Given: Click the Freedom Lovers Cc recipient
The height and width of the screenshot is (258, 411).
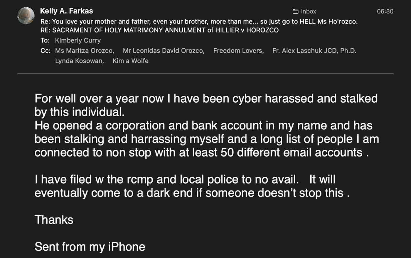Looking at the screenshot, I should (238, 50).
